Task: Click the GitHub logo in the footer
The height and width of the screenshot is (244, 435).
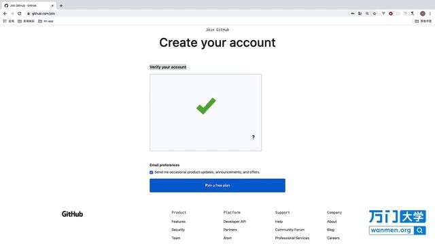Action: click(72, 214)
